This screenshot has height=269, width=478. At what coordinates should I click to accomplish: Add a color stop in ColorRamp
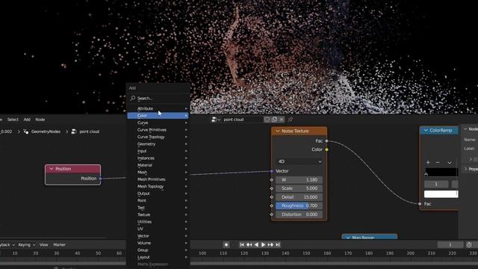tap(428, 163)
